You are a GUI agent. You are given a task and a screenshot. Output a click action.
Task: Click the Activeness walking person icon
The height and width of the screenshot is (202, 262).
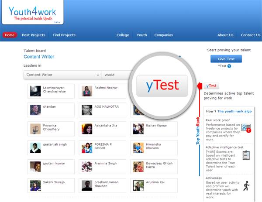(x=246, y=186)
